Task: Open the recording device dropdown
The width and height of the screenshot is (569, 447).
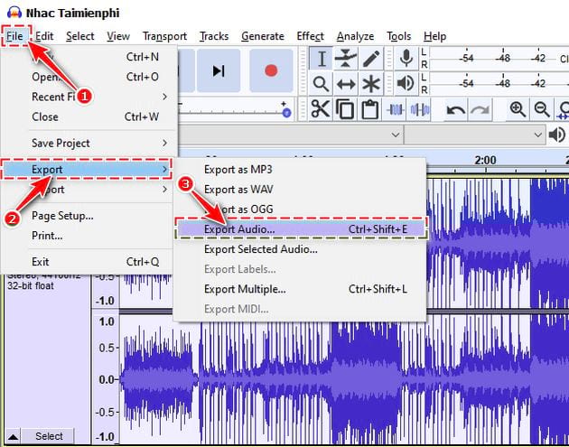Action: (290, 135)
